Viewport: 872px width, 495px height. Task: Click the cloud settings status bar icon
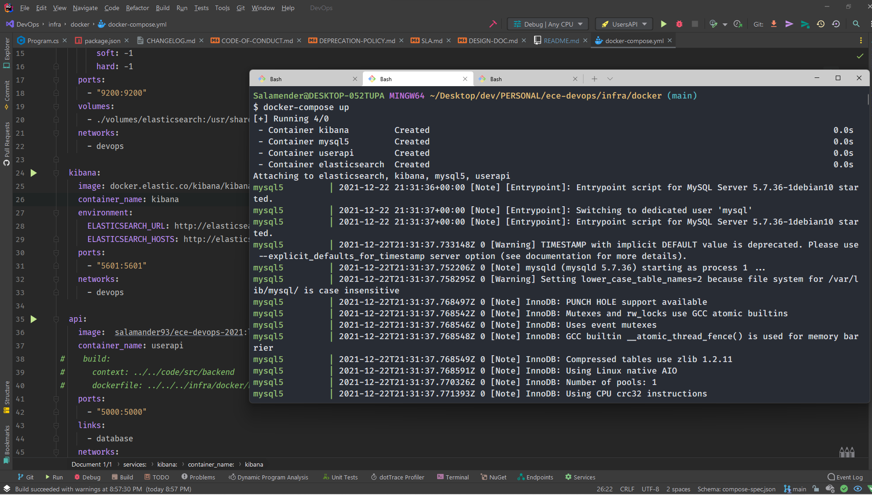pyautogui.click(x=830, y=489)
